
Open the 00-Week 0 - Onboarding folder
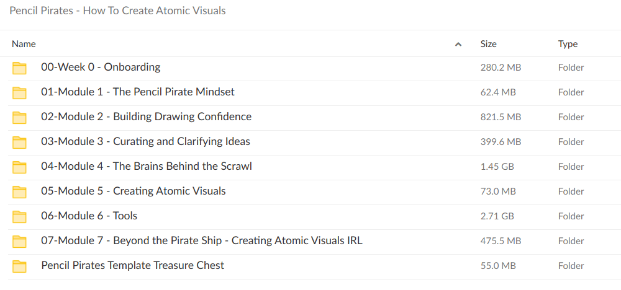101,67
